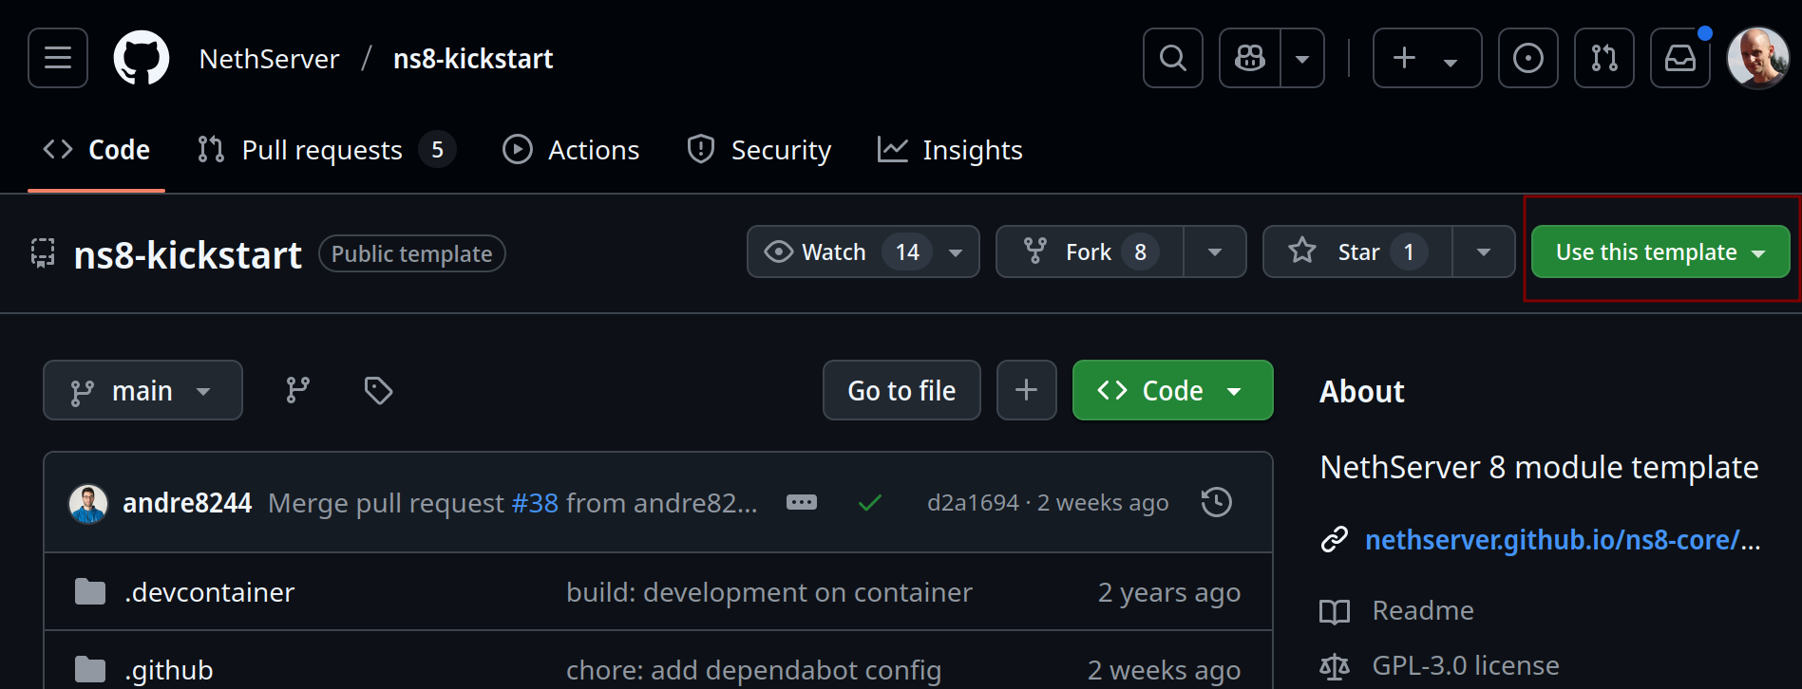Open chore: add dependabot config commit
The image size is (1802, 689).
coord(753,670)
